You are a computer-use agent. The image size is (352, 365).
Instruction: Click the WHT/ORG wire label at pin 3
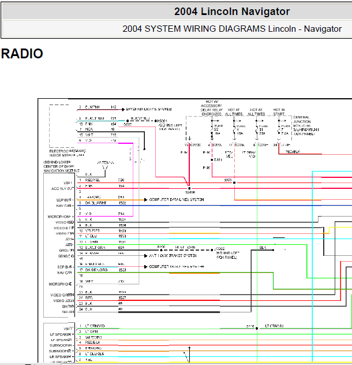coord(93,337)
